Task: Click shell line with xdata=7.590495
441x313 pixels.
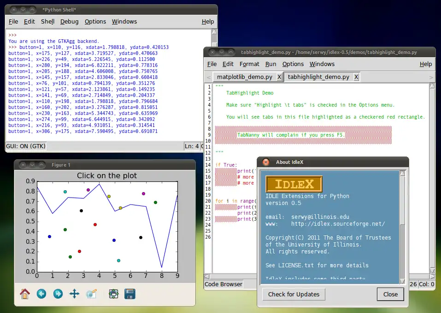Action: pyautogui.click(x=83, y=131)
